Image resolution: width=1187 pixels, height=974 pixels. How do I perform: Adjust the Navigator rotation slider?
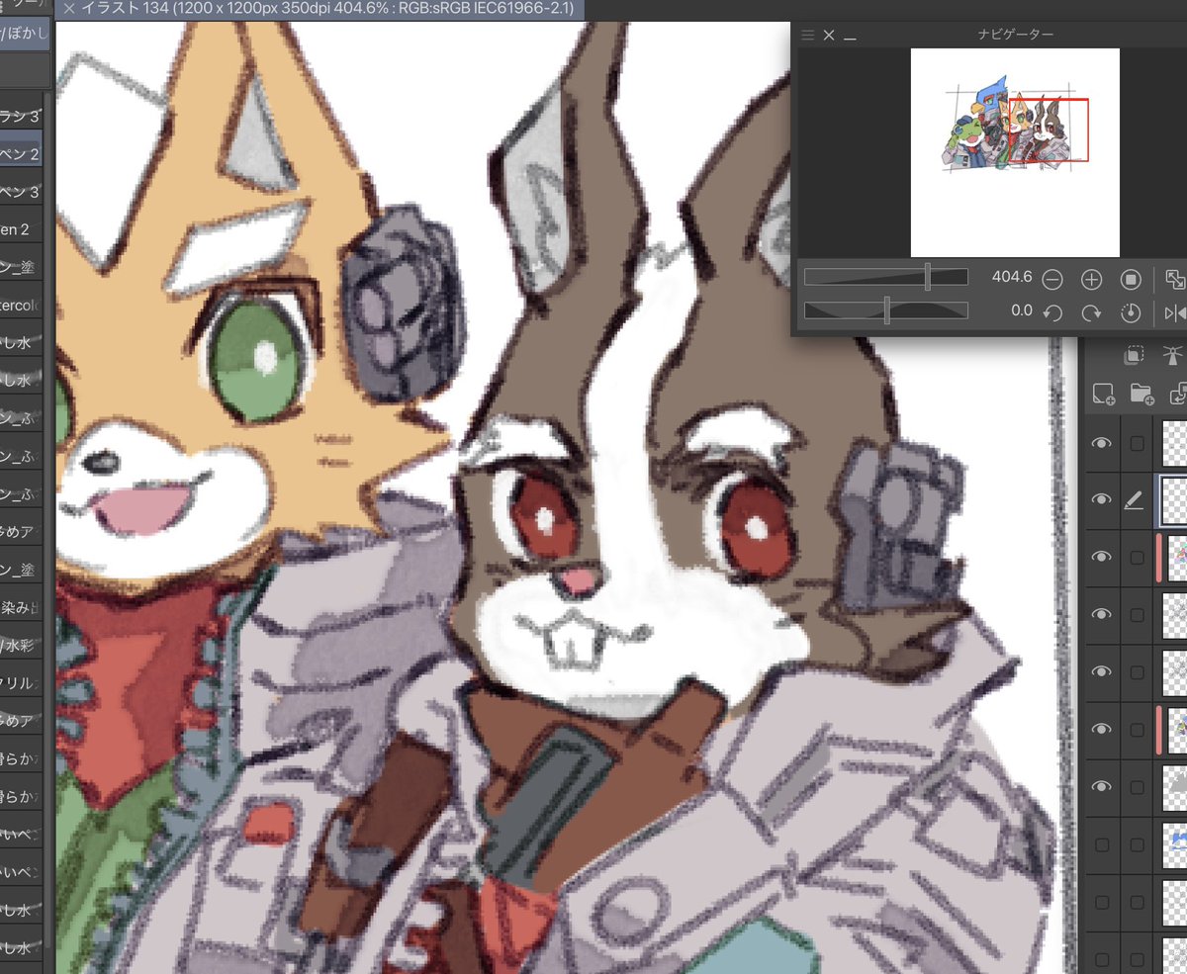click(886, 310)
